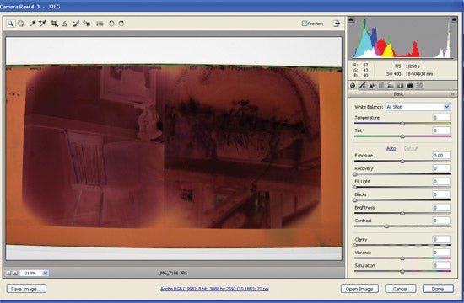Image resolution: width=464 pixels, height=303 pixels.
Task: Switch to the HSL / Grayscale tab
Action: tap(381, 86)
